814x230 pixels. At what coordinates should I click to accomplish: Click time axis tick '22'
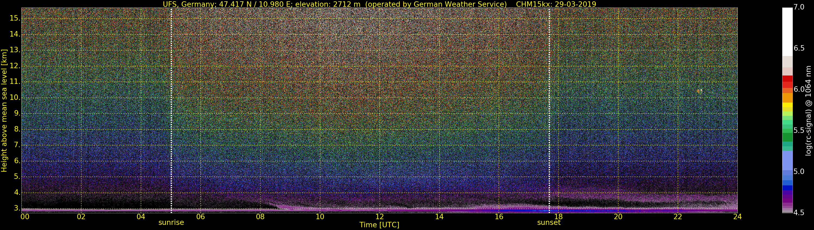pos(678,217)
